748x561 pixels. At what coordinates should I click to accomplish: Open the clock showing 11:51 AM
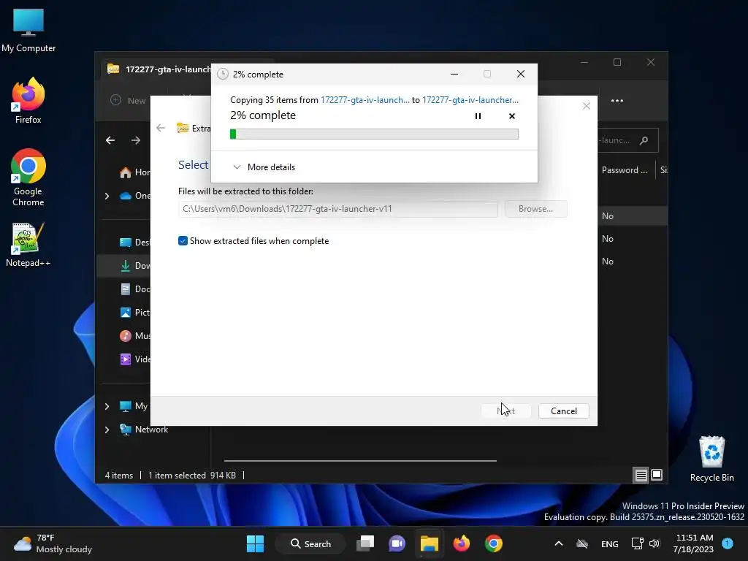(694, 543)
